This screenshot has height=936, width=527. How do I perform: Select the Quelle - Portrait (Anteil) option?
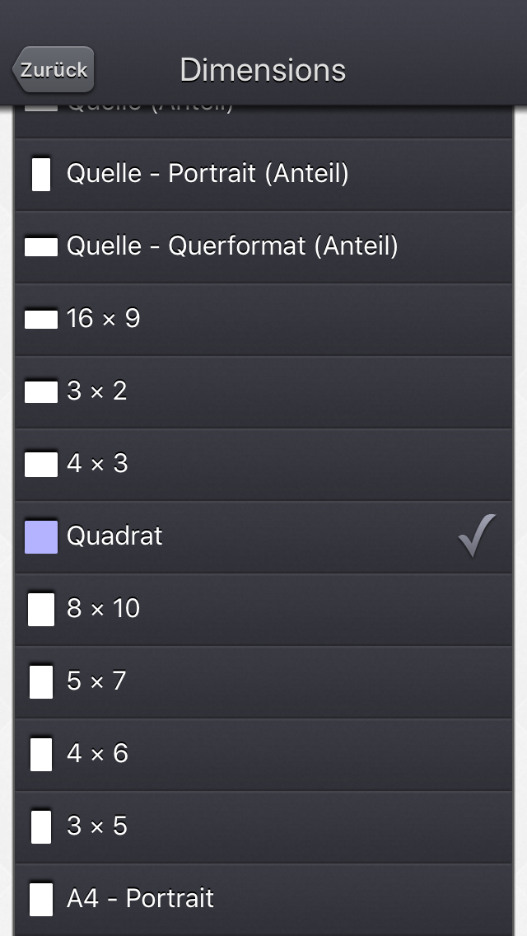point(208,174)
